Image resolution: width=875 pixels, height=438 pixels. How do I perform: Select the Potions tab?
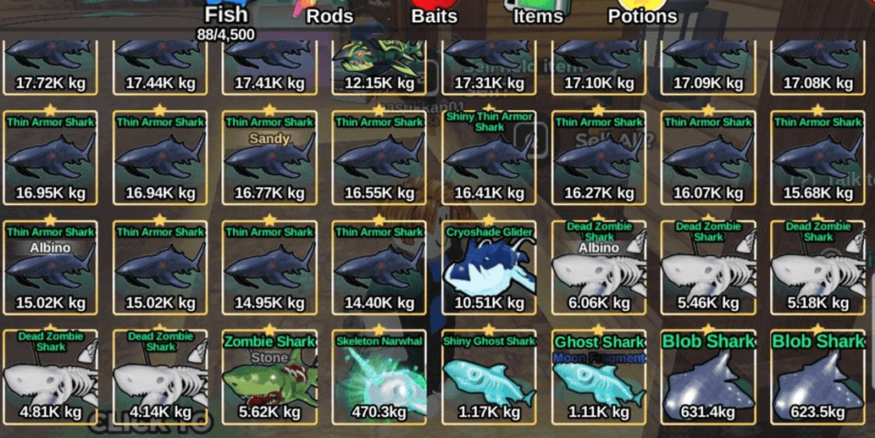tap(642, 14)
